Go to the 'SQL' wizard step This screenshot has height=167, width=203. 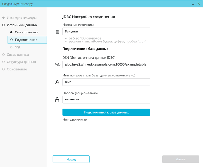point(17,47)
